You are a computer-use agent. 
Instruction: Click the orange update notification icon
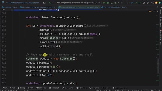click(156, 3)
